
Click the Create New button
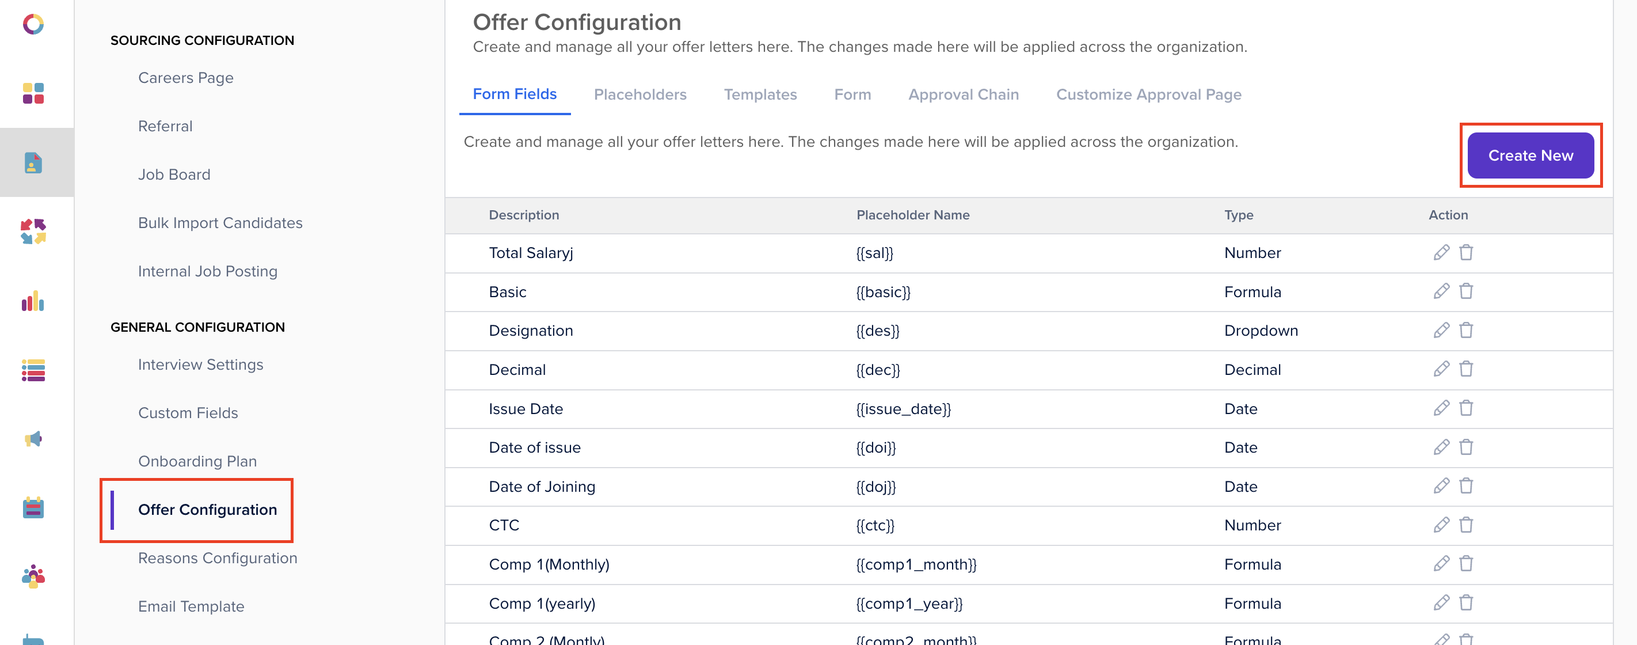[1531, 155]
